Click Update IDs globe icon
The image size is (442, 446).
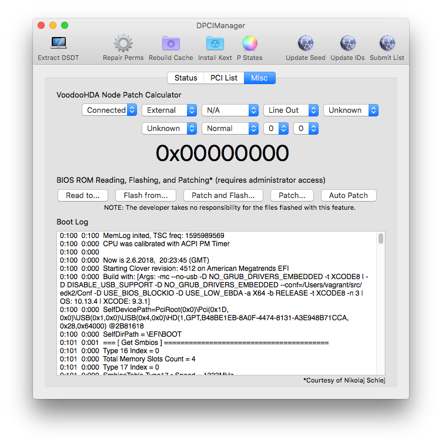347,43
